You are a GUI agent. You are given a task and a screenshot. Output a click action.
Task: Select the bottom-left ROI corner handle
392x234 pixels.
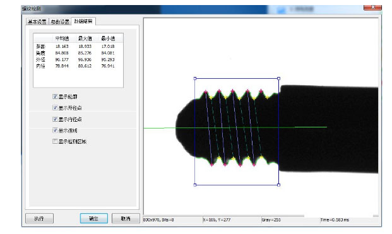pyautogui.click(x=195, y=185)
